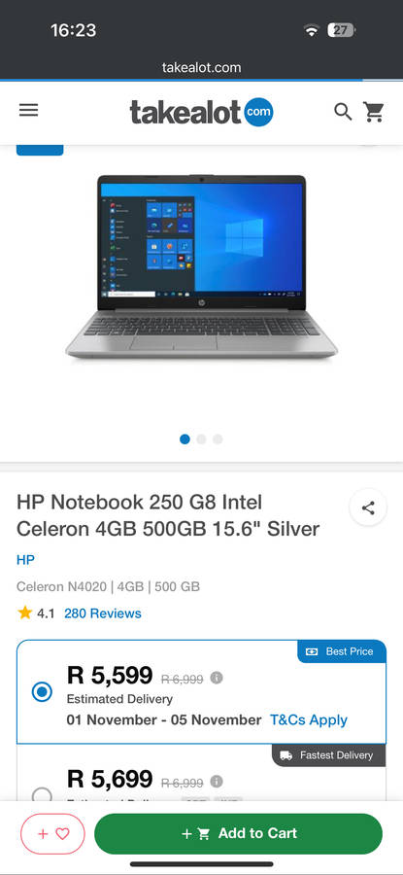Open the shopping cart icon

click(374, 112)
